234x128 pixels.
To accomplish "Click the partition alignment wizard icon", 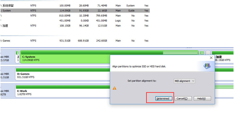I will (207, 66).
